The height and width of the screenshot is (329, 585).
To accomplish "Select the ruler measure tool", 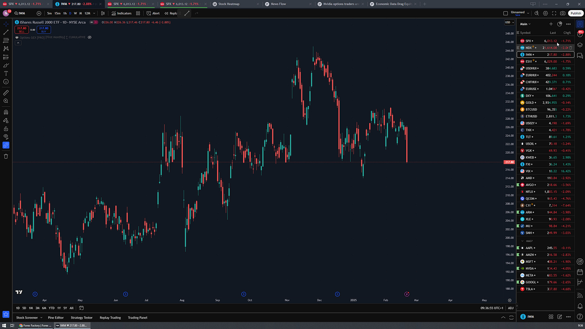I will [x=6, y=93].
